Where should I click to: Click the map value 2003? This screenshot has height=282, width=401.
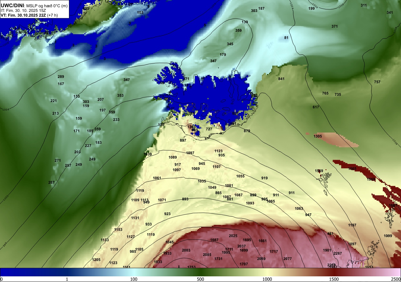pos(186,250)
